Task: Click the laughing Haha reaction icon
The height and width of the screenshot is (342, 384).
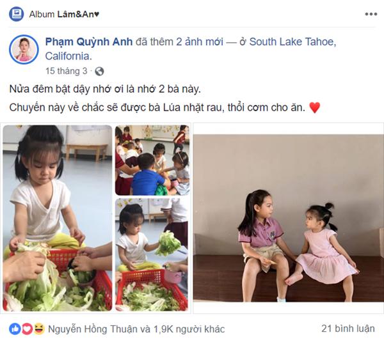Action: [39, 329]
